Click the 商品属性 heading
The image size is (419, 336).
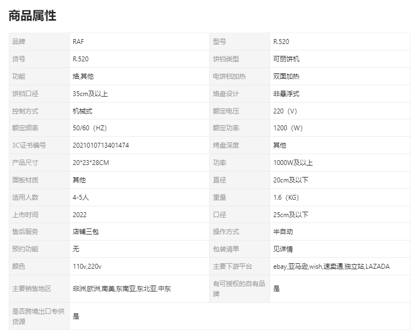click(32, 16)
